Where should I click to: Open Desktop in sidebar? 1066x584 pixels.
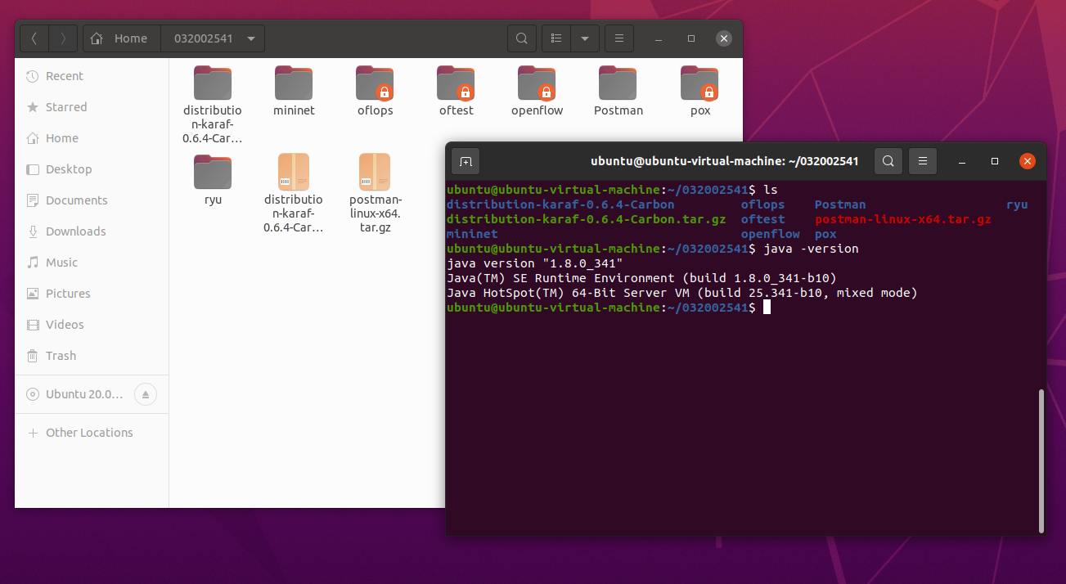92,169
